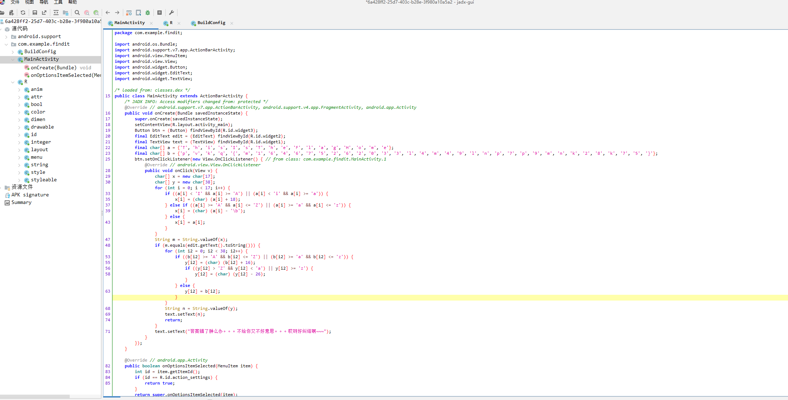The image size is (788, 400).
Task: Open the 导航 menu
Action: click(x=44, y=2)
